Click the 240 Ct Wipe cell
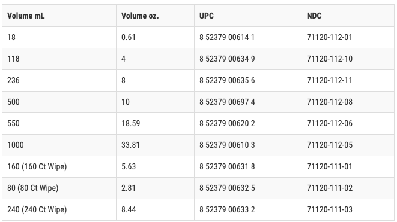The height and width of the screenshot is (222, 397). pos(59,209)
